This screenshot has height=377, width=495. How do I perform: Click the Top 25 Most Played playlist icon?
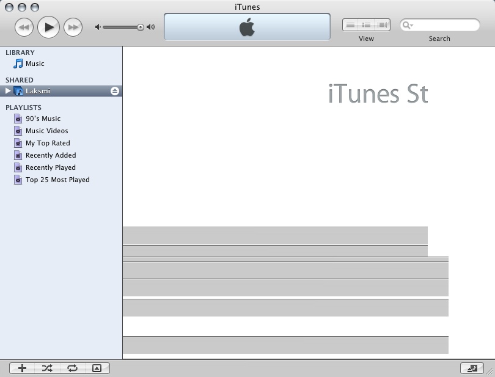(x=18, y=180)
